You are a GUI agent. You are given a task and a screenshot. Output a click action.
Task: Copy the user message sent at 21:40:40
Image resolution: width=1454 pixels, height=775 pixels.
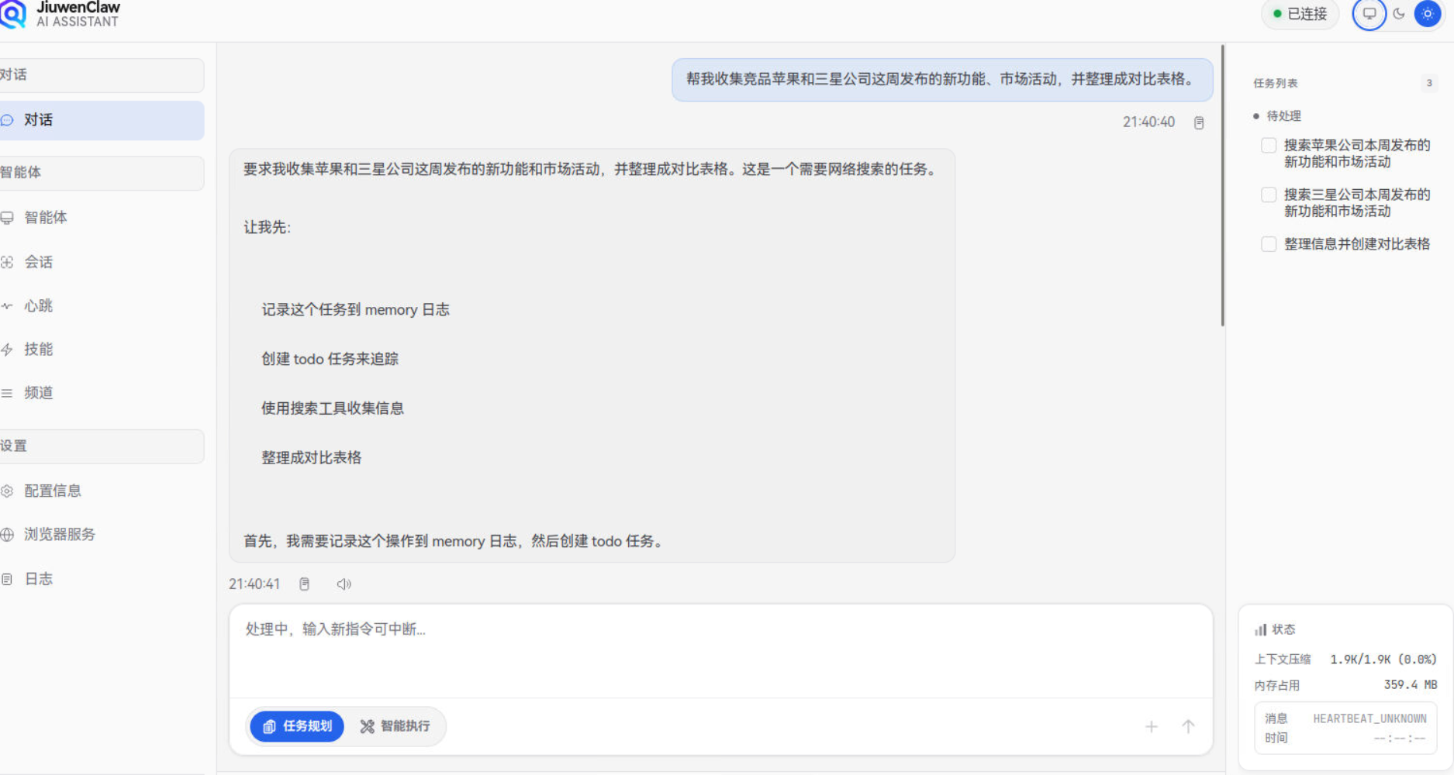point(1199,122)
